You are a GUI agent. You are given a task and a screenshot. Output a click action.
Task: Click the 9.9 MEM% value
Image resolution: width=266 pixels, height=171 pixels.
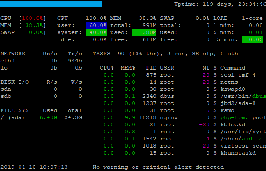[x=130, y=117]
